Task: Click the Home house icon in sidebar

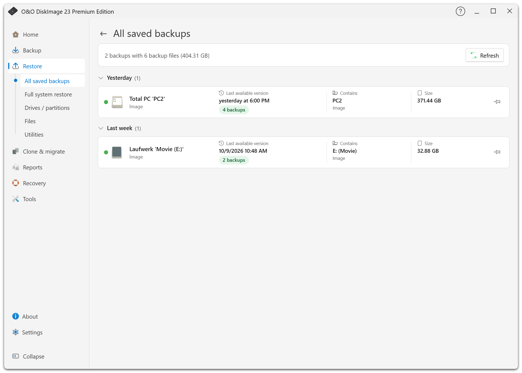Action: [x=16, y=34]
